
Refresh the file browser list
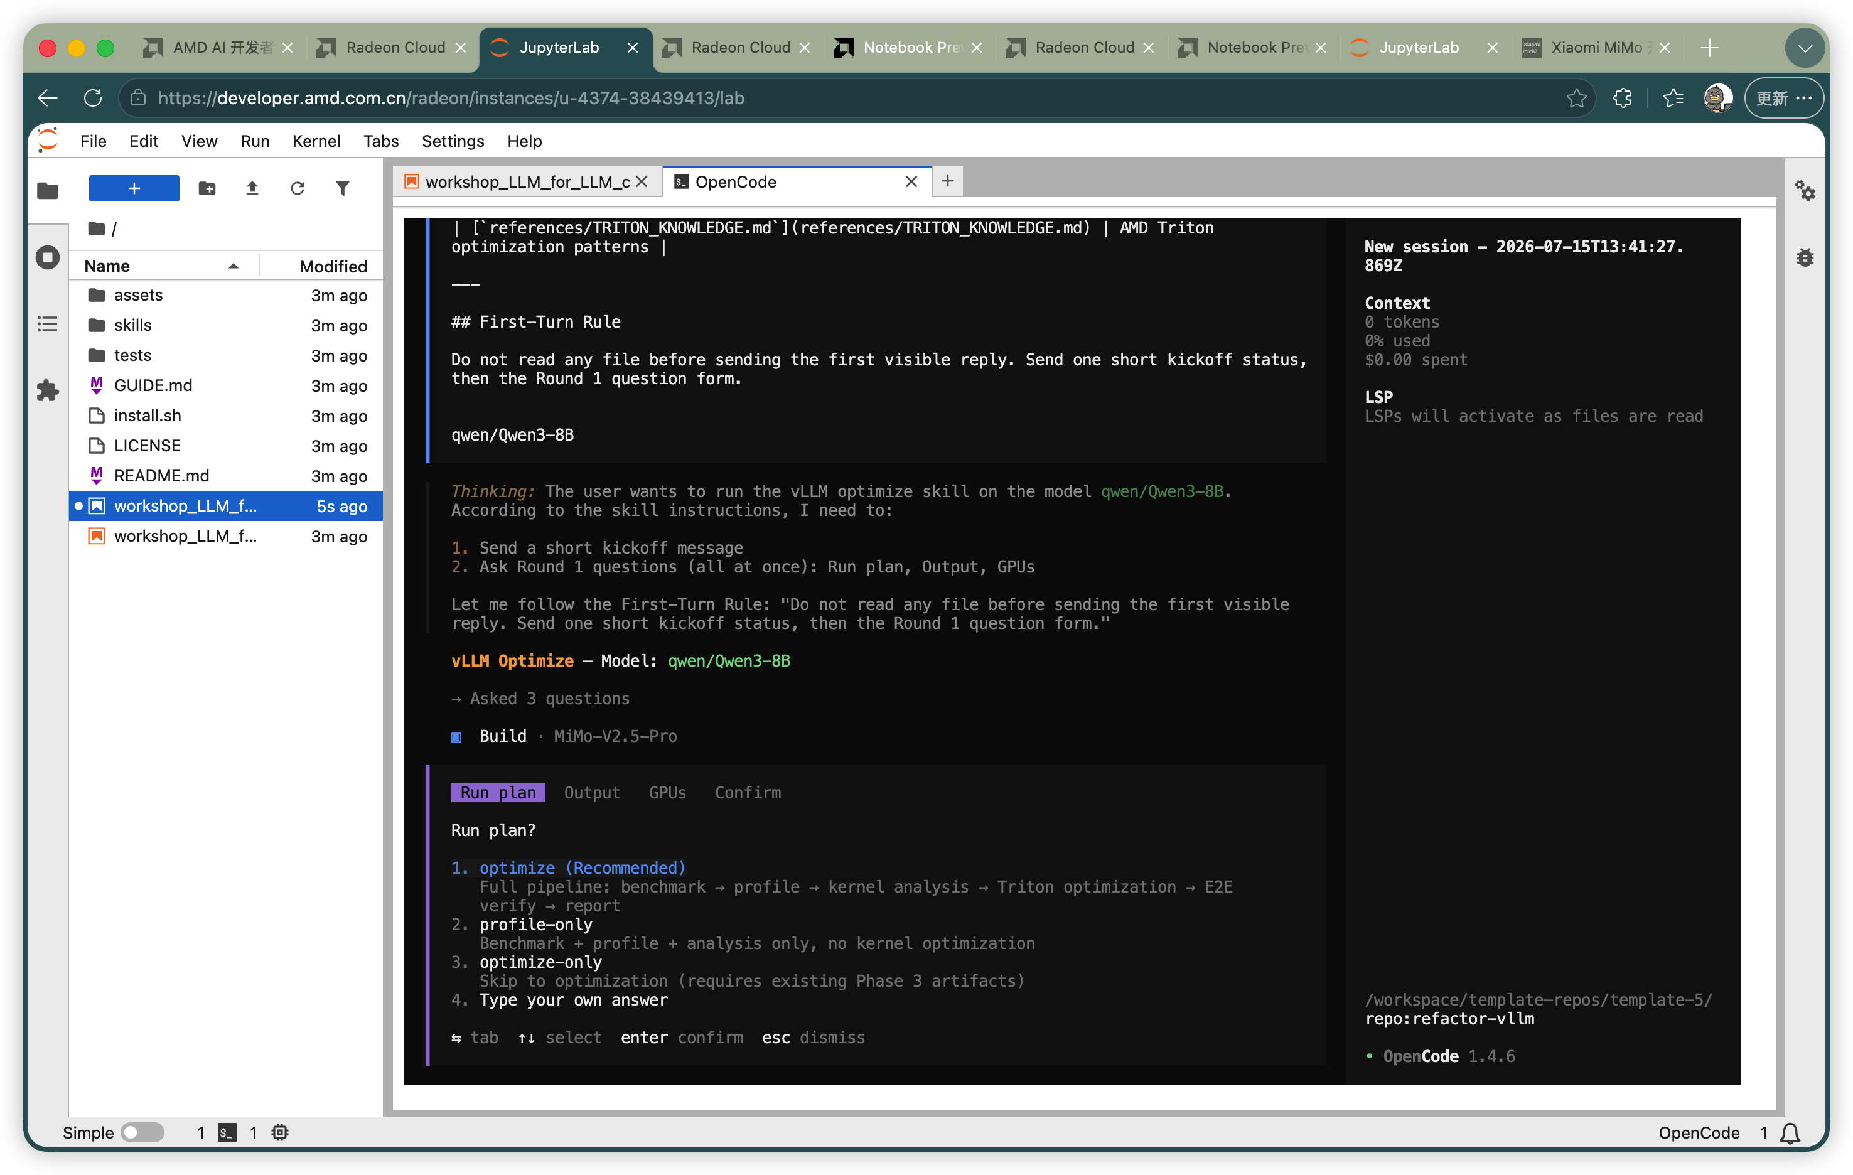click(x=297, y=188)
